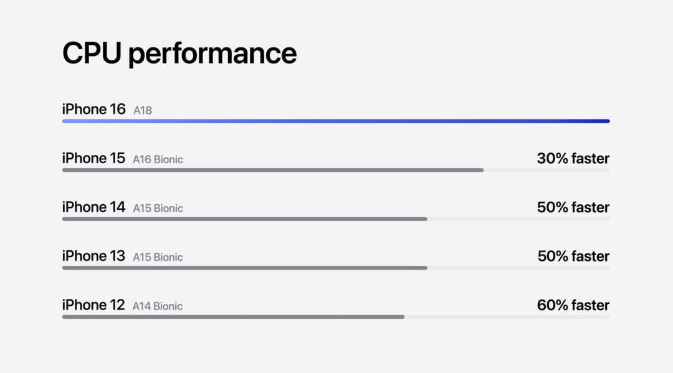Click the gray iPhone 14 performance bar
Image resolution: width=673 pixels, height=373 pixels.
244,219
